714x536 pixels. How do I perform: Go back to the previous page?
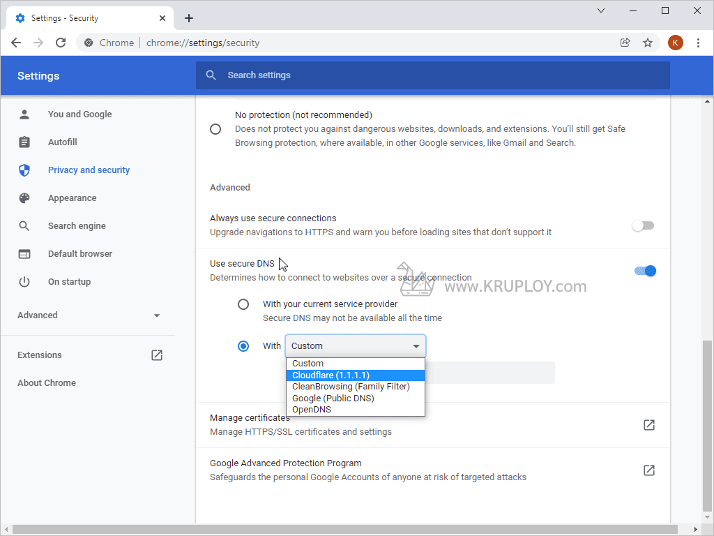tap(16, 43)
